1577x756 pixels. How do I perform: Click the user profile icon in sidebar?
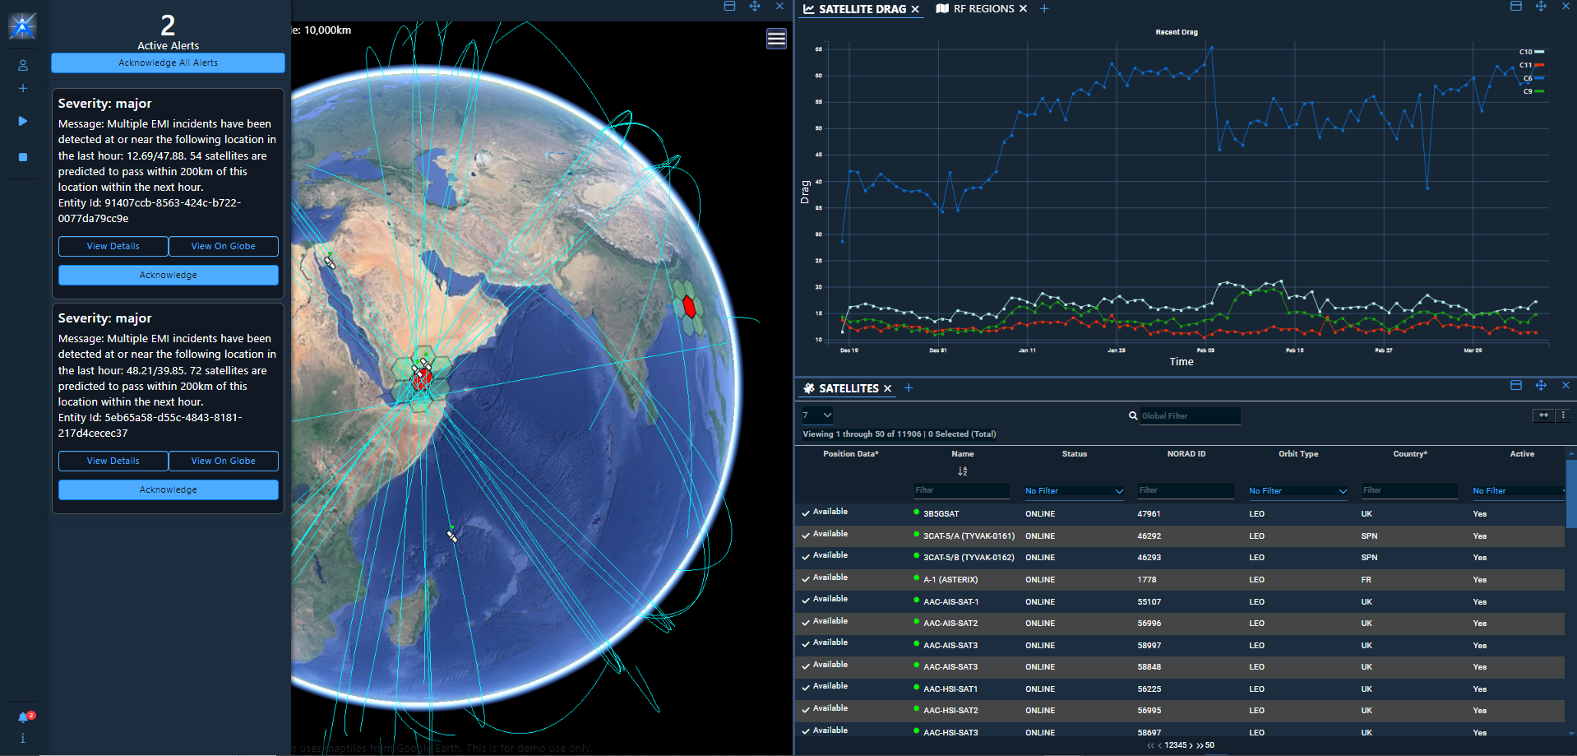[x=23, y=65]
